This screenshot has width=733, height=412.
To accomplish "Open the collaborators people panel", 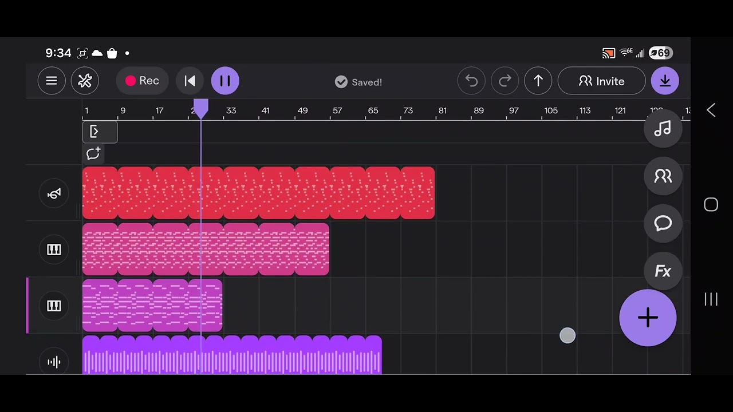I will click(x=663, y=176).
